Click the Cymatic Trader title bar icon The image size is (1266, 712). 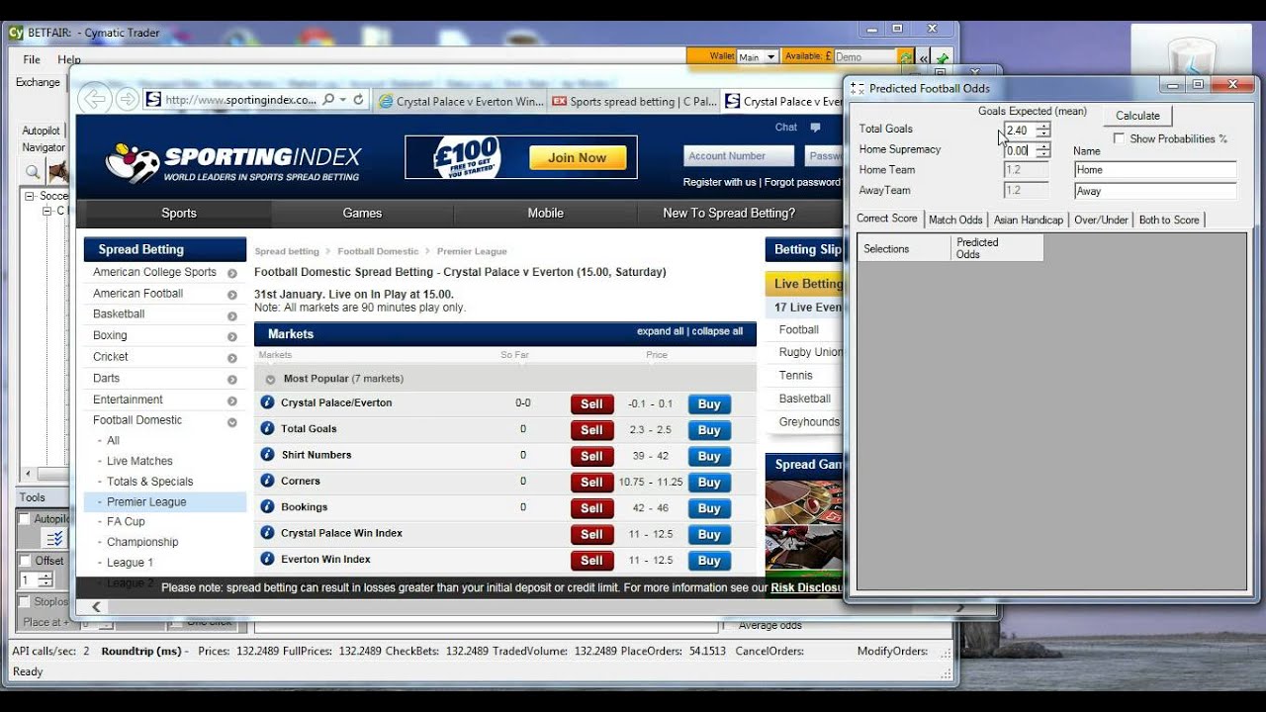click(x=16, y=33)
